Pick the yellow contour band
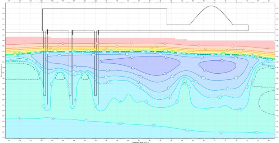The image size is (279, 143). coord(108,50)
